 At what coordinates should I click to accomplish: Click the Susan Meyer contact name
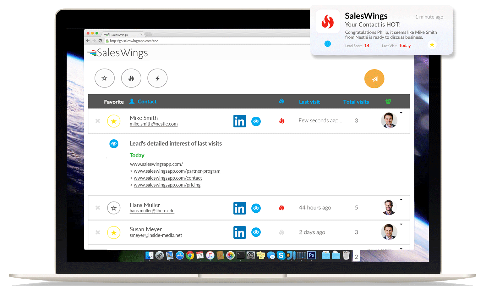[146, 229]
